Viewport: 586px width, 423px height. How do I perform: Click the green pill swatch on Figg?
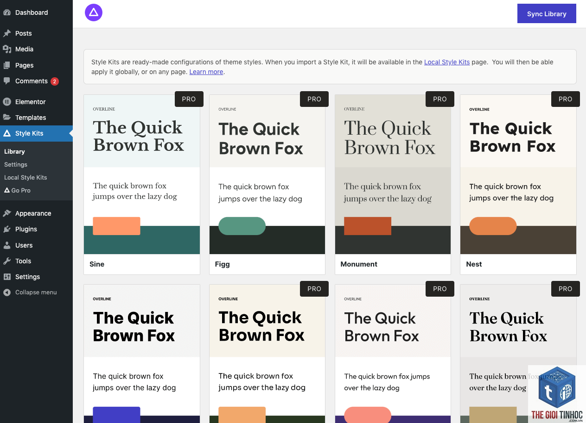[242, 226]
